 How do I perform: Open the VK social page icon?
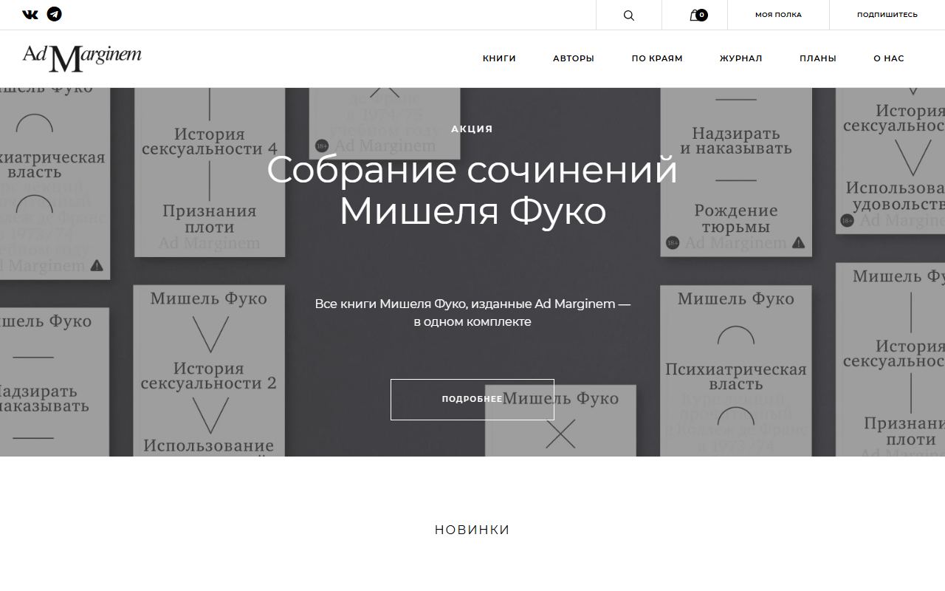(30, 14)
